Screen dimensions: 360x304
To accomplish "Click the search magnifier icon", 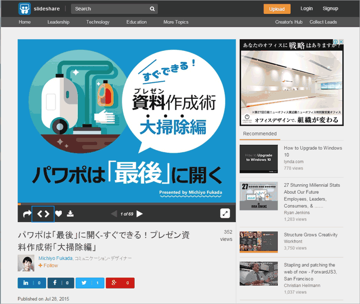I will (x=152, y=9).
